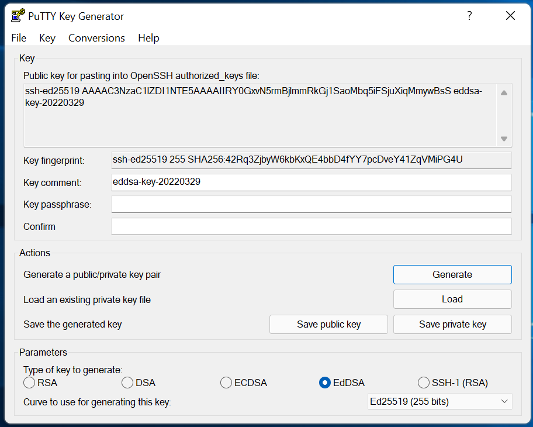This screenshot has height=427, width=533.
Task: Save the public key
Action: click(x=328, y=324)
